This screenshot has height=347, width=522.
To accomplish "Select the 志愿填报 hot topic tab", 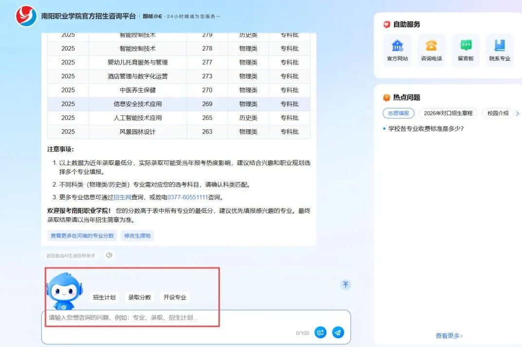I will (398, 113).
